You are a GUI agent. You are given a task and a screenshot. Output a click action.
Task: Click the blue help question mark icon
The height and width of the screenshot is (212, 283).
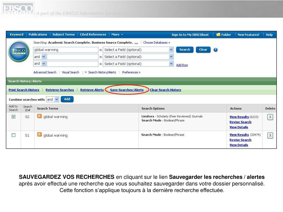click(x=216, y=50)
